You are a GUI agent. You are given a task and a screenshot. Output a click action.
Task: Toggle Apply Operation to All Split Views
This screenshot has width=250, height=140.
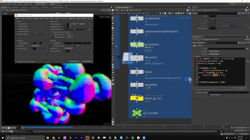coord(16,61)
